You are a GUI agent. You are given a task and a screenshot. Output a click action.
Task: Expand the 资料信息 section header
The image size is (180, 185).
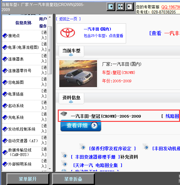[x=71, y=98]
